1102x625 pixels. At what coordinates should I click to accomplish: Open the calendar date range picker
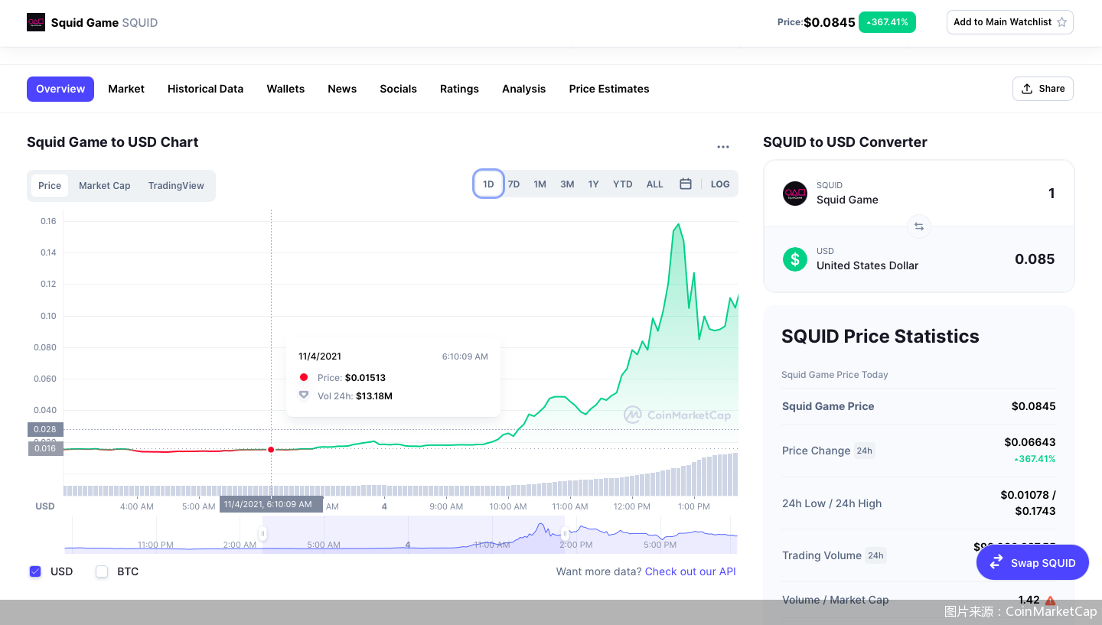[x=686, y=184]
